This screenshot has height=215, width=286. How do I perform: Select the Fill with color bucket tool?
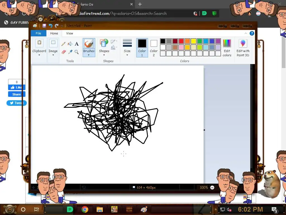pyautogui.click(x=70, y=44)
